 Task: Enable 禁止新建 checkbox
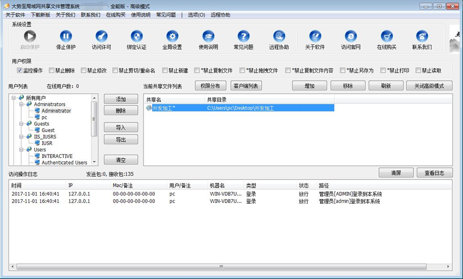[165, 71]
